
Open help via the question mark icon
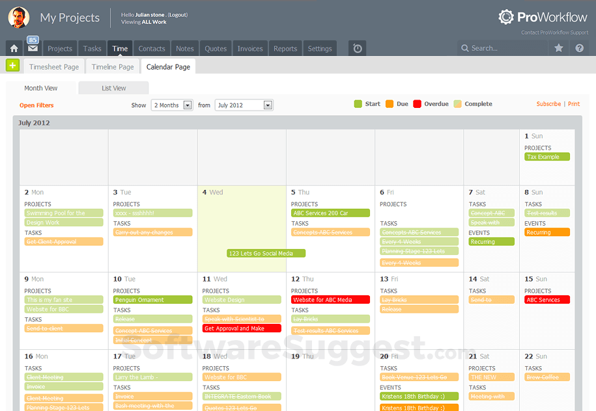click(579, 47)
